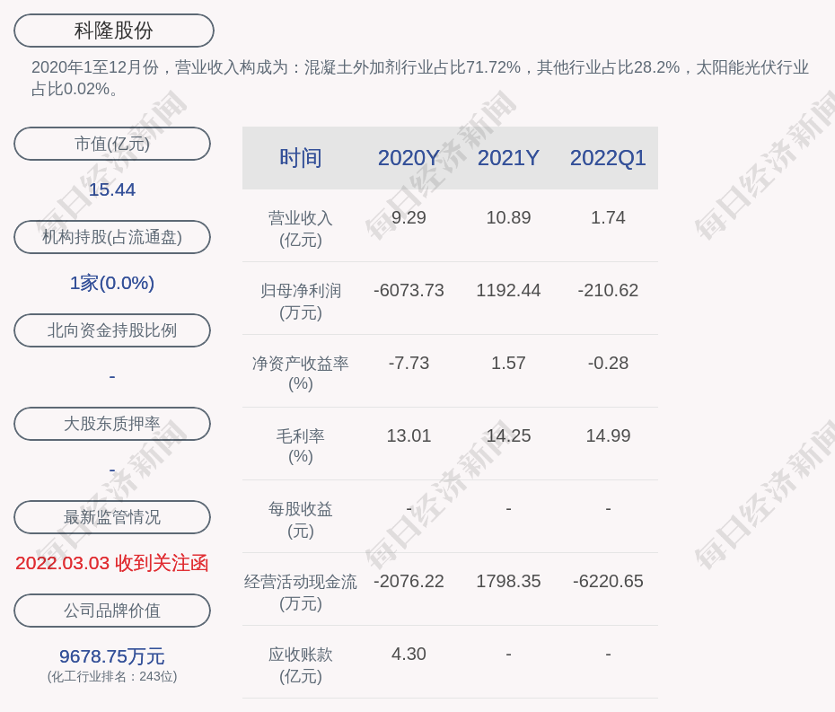This screenshot has height=712, width=835.
Task: Click the 净资产收益率(%) row label
Action: click(301, 374)
